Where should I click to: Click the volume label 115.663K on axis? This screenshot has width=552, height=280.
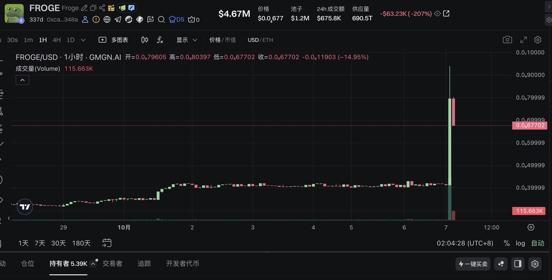point(529,211)
